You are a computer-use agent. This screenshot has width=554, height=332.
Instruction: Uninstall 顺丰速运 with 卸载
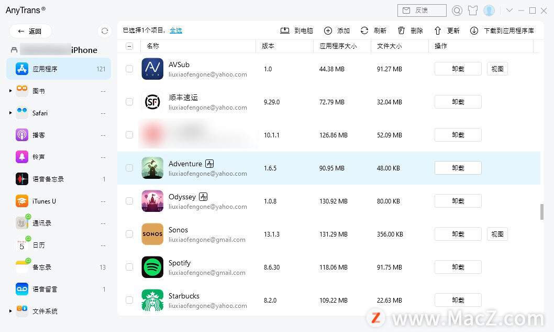tap(458, 102)
